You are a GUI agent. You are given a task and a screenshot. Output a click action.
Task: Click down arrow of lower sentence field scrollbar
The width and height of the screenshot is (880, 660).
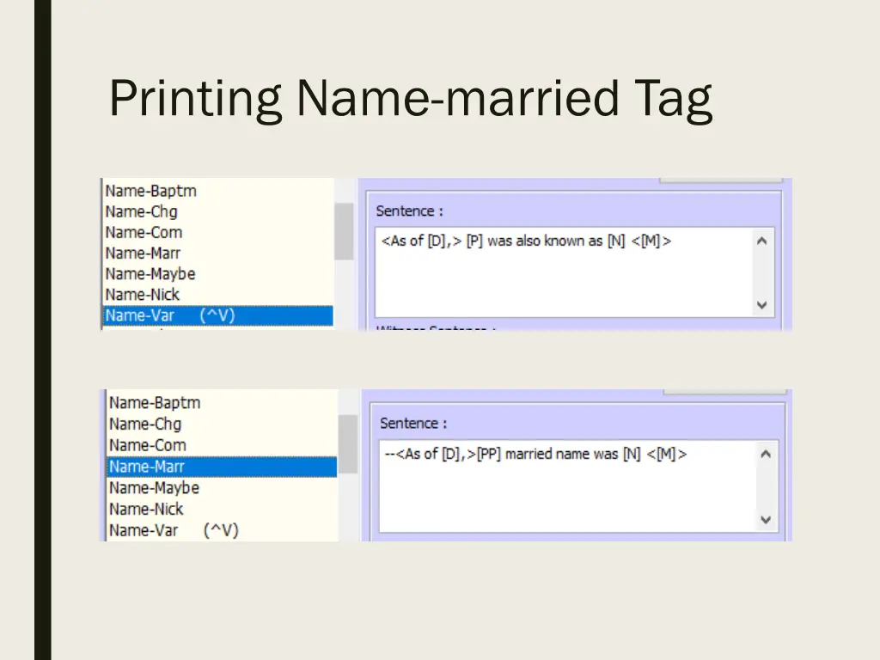tap(766, 520)
